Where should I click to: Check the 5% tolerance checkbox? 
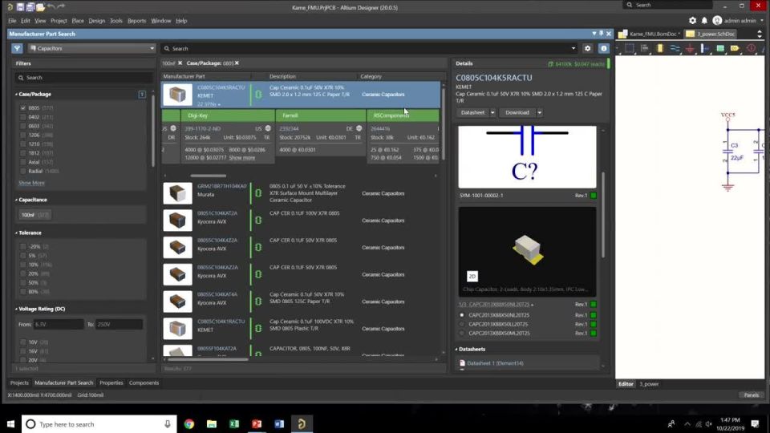click(x=23, y=256)
